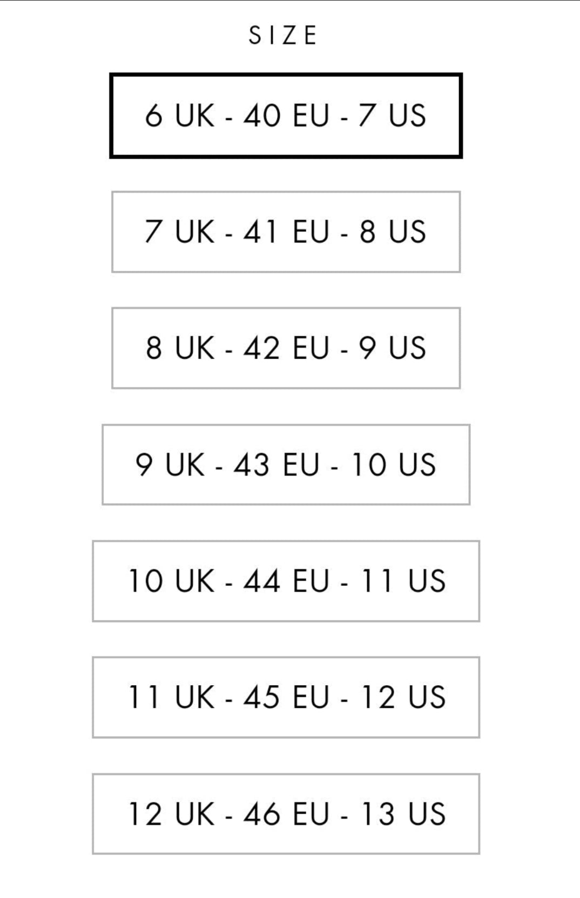Viewport: 580px width, 898px height.
Task: Select the EU 42 shoe size
Action: (286, 348)
